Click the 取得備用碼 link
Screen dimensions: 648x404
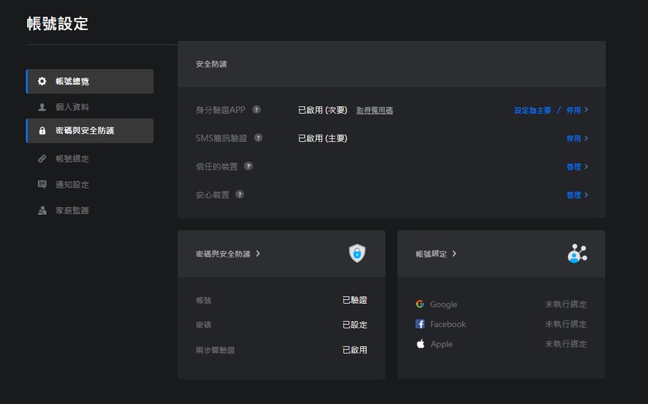375,111
